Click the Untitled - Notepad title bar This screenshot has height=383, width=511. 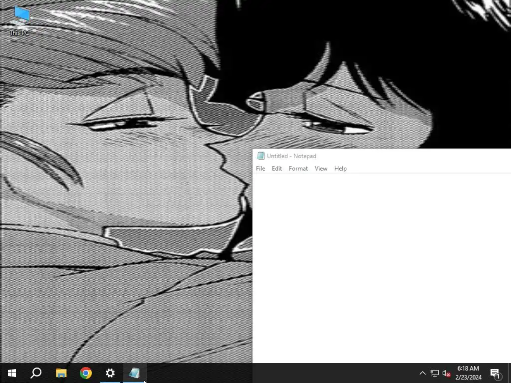coord(382,156)
